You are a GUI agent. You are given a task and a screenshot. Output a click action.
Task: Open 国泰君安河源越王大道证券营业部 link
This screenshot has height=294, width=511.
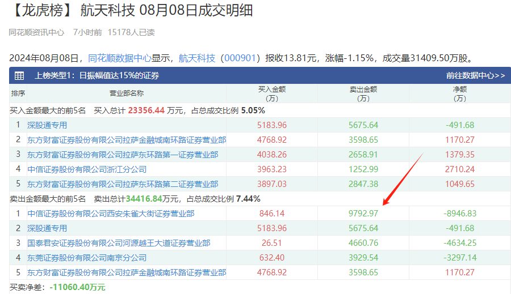(119, 243)
